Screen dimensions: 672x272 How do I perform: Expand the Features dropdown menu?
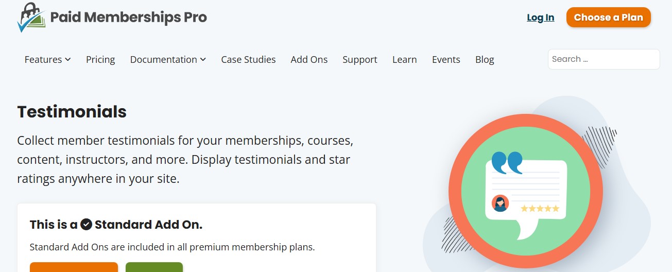pyautogui.click(x=47, y=60)
